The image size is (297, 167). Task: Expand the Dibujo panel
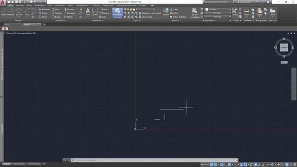coord(19,20)
